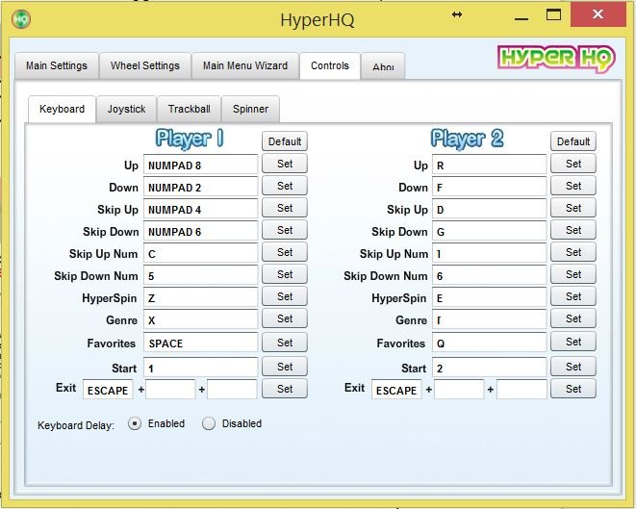Set the Player 2 Skip Up Num key
Screen dimensions: 636x509
tap(573, 252)
